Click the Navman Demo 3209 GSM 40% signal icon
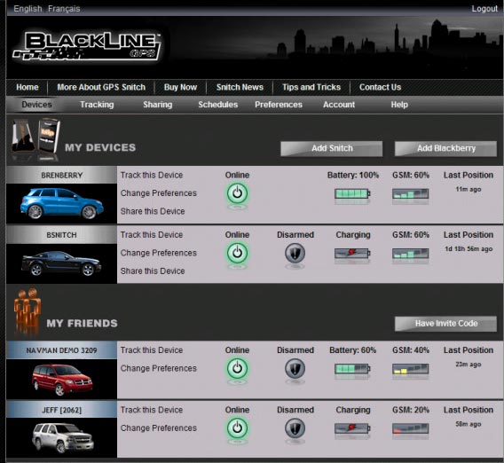Screen dimensions: 504x463 tap(411, 368)
